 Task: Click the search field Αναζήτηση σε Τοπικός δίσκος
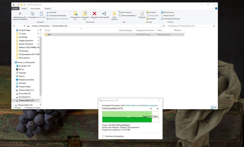click(190, 26)
